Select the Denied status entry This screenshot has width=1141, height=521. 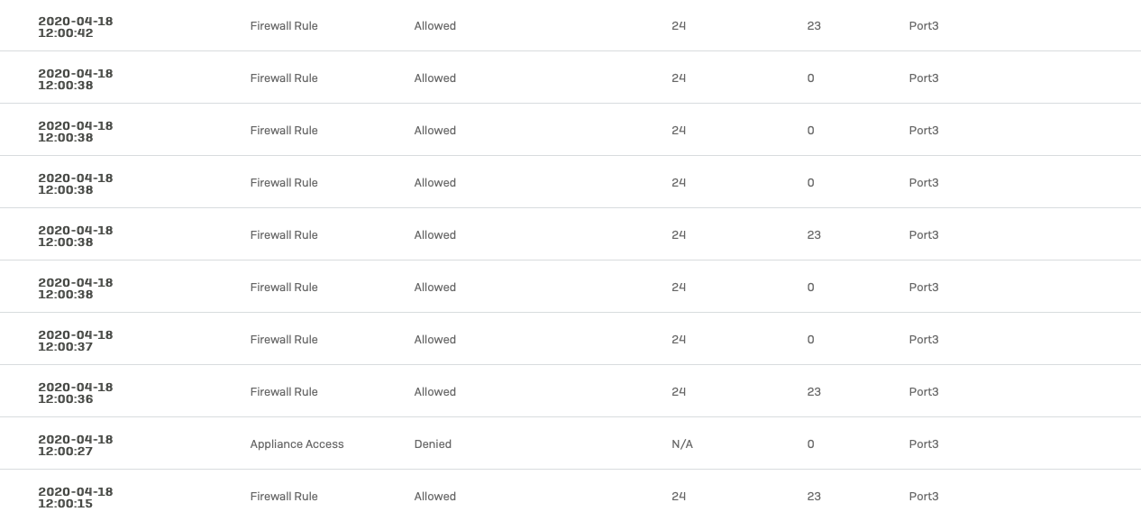433,444
